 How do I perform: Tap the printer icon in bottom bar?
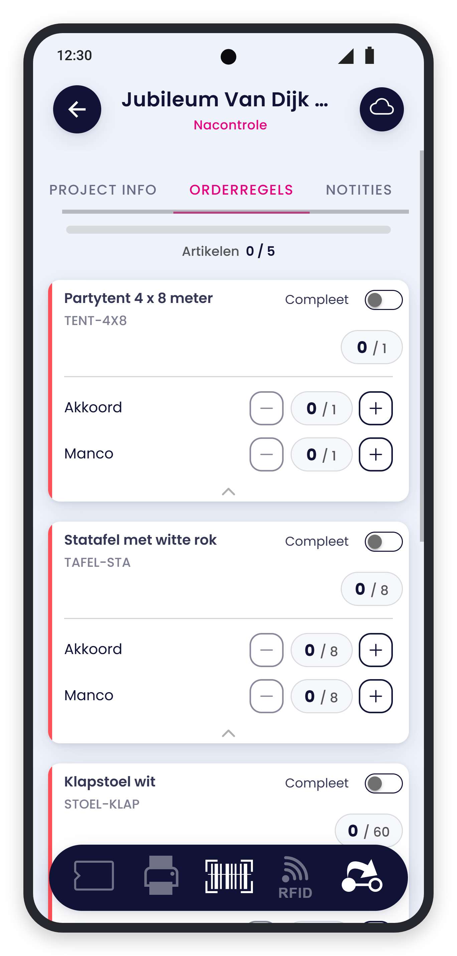pyautogui.click(x=161, y=875)
